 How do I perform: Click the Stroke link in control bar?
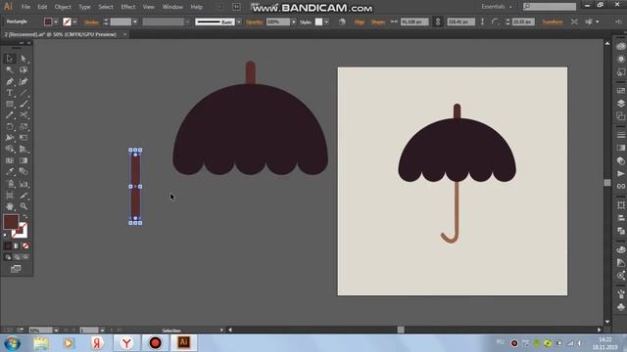(91, 22)
